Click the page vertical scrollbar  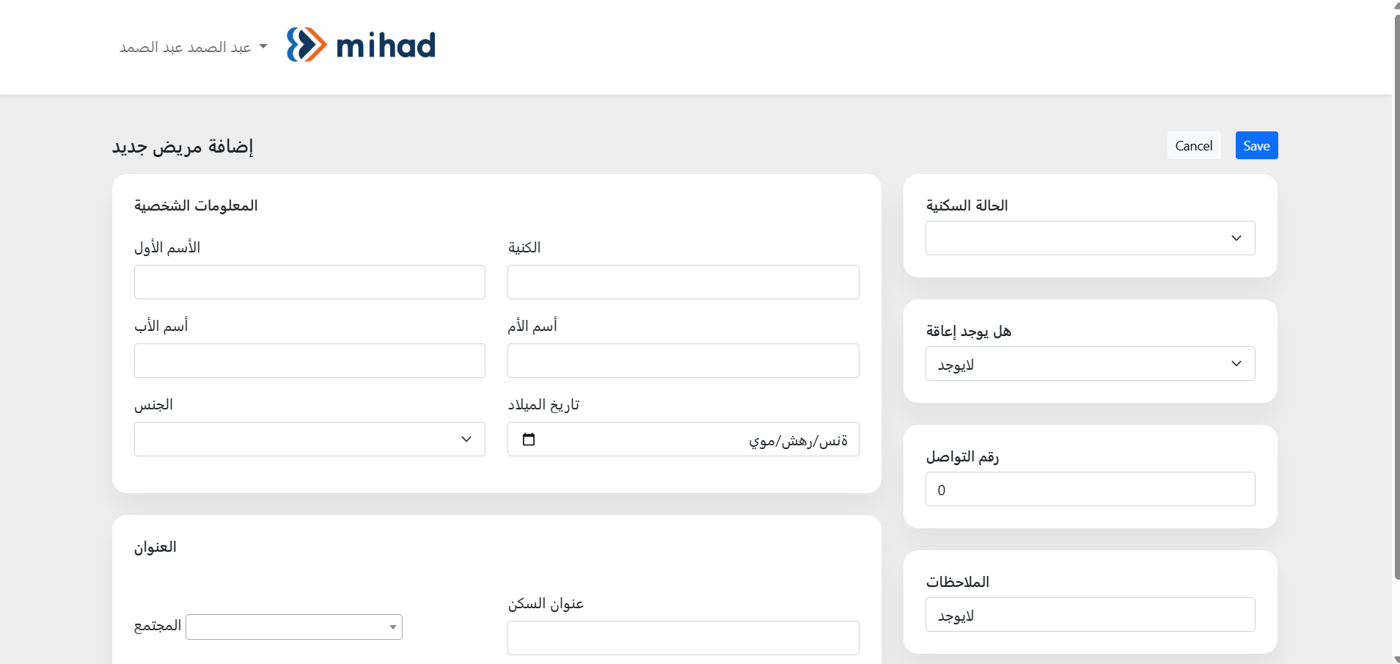[1396, 293]
